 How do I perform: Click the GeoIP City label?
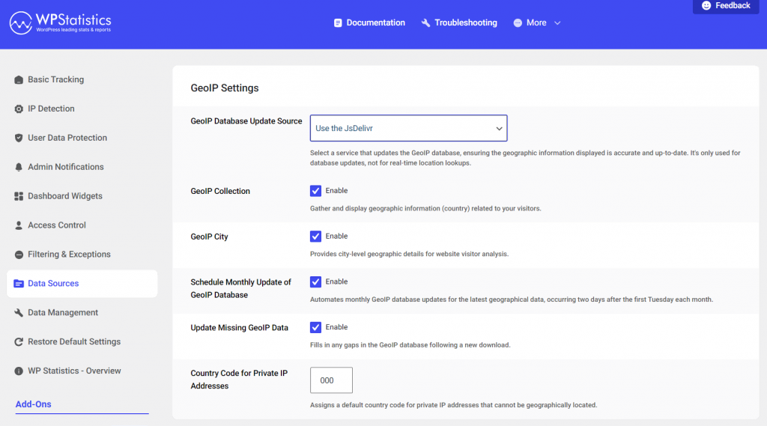(209, 237)
